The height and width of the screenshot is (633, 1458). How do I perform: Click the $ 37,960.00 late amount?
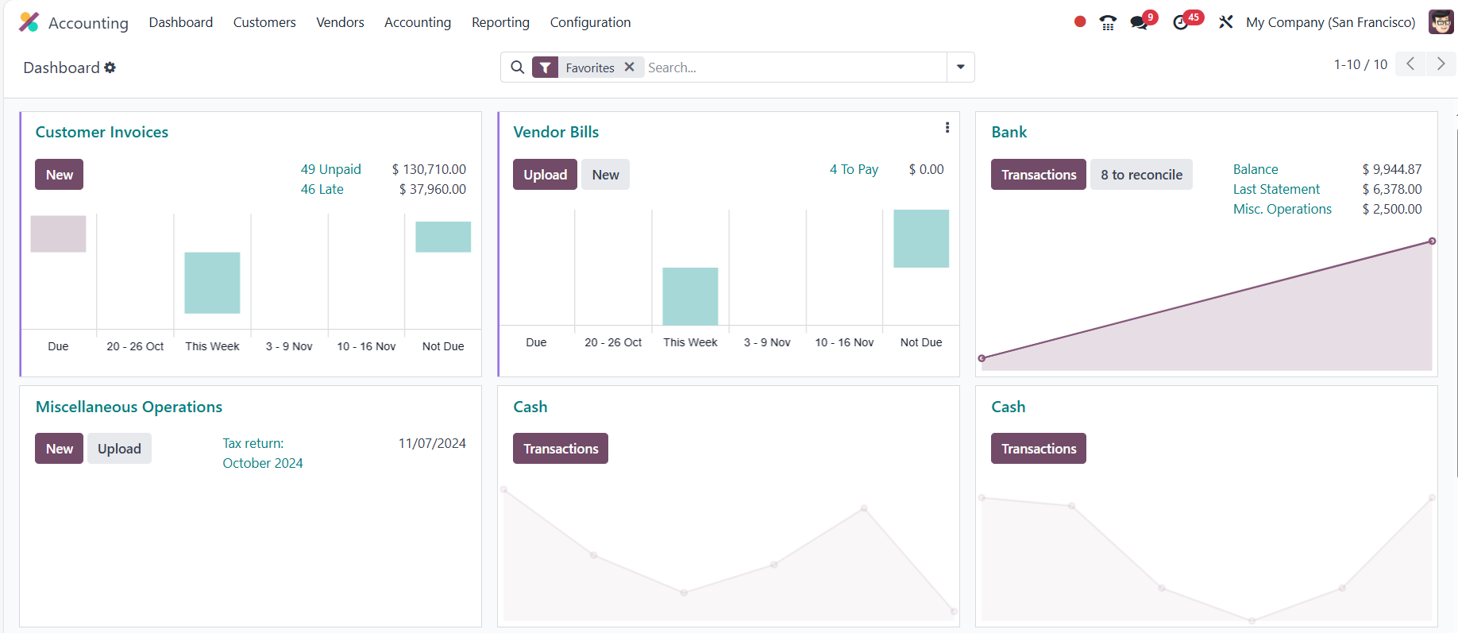point(433,189)
